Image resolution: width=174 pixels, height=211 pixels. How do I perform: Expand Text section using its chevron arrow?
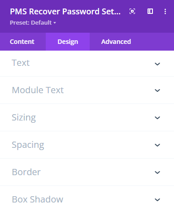click(157, 64)
